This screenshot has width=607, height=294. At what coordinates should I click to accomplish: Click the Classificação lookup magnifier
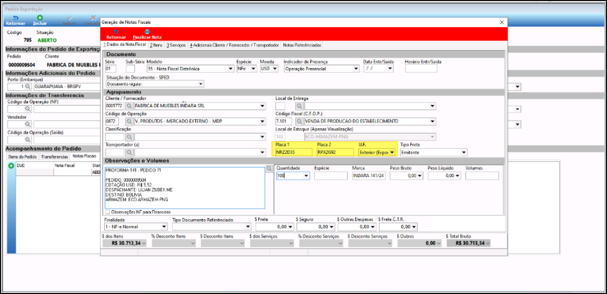click(129, 137)
